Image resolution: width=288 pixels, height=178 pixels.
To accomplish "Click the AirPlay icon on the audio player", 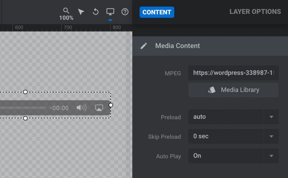I will (98, 108).
